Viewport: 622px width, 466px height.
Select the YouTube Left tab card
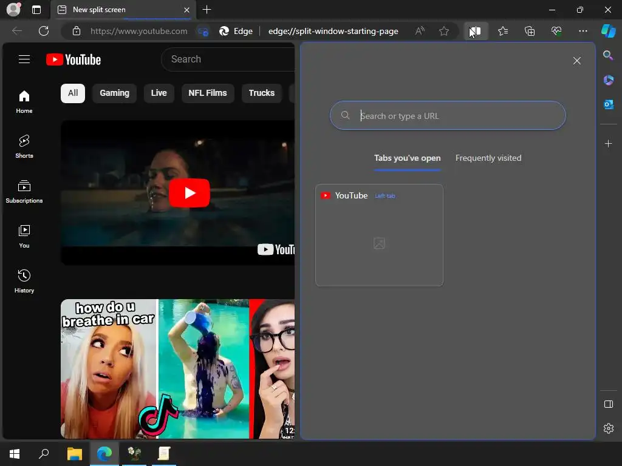(379, 235)
